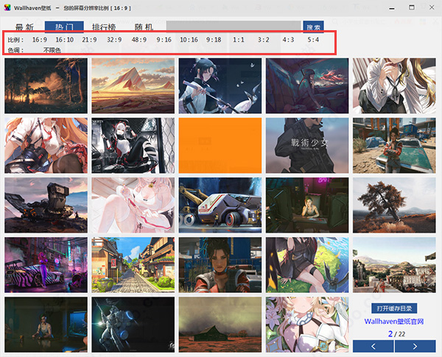
Task: Open the solid orange wallpaper thumbnail
Action: (x=220, y=144)
